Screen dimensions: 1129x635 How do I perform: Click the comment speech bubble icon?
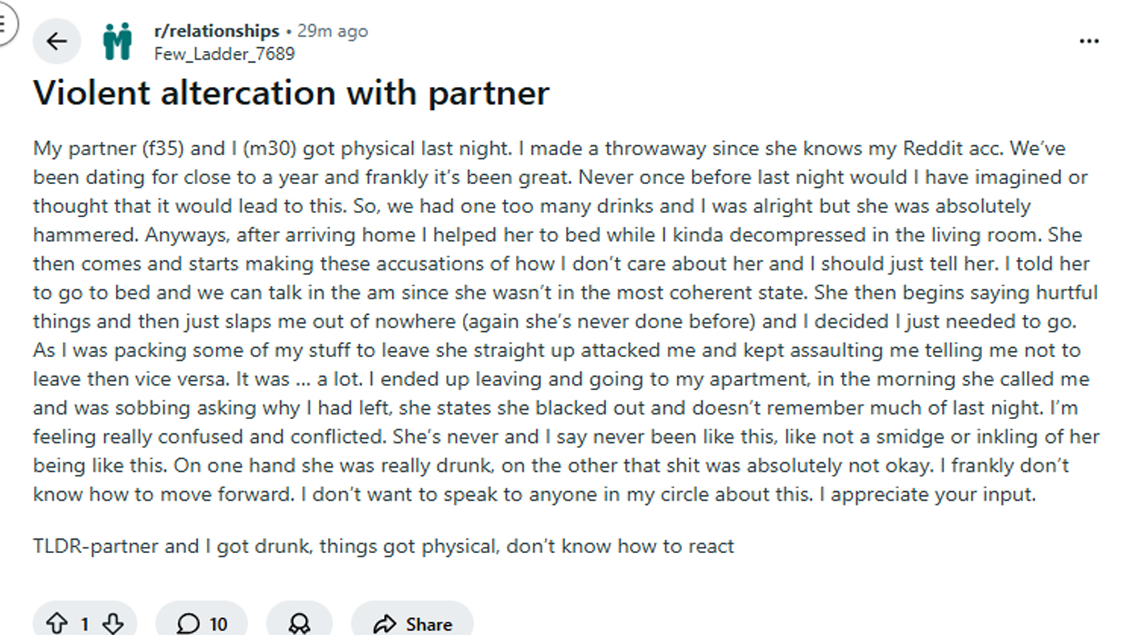click(188, 624)
